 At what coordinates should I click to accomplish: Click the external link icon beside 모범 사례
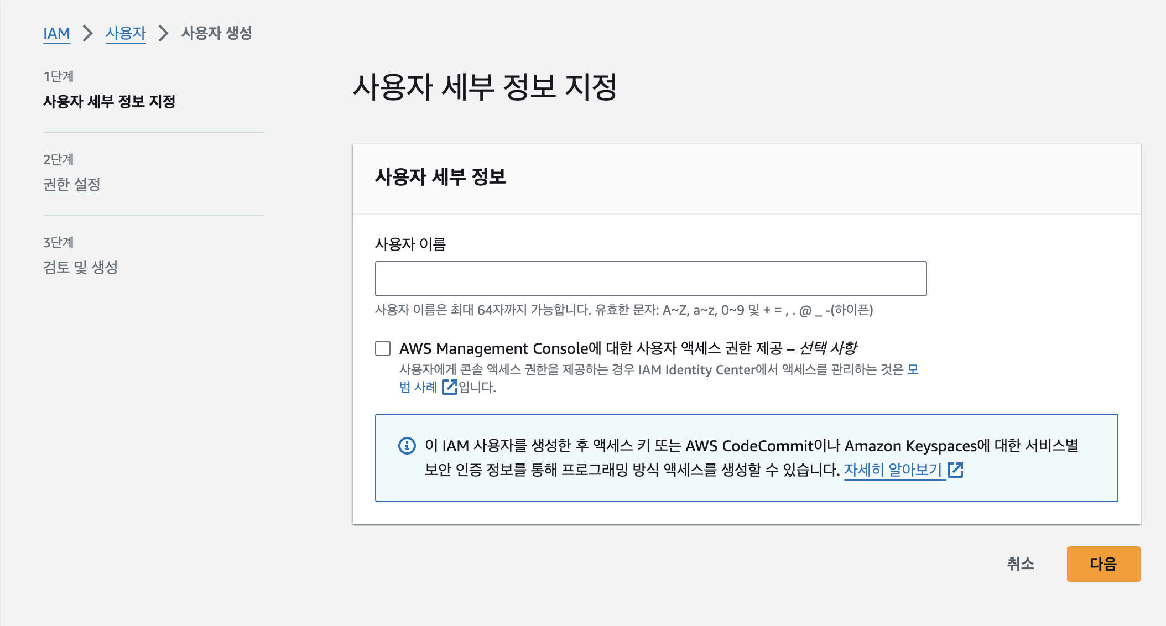point(450,387)
